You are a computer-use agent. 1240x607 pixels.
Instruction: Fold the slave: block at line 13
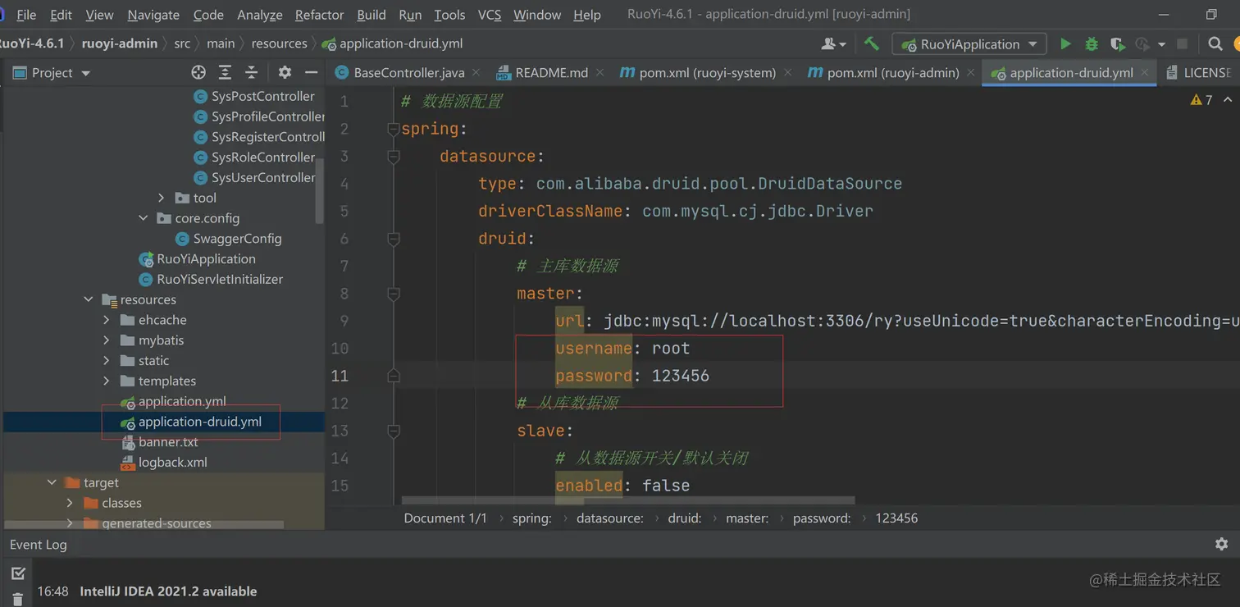coord(393,431)
